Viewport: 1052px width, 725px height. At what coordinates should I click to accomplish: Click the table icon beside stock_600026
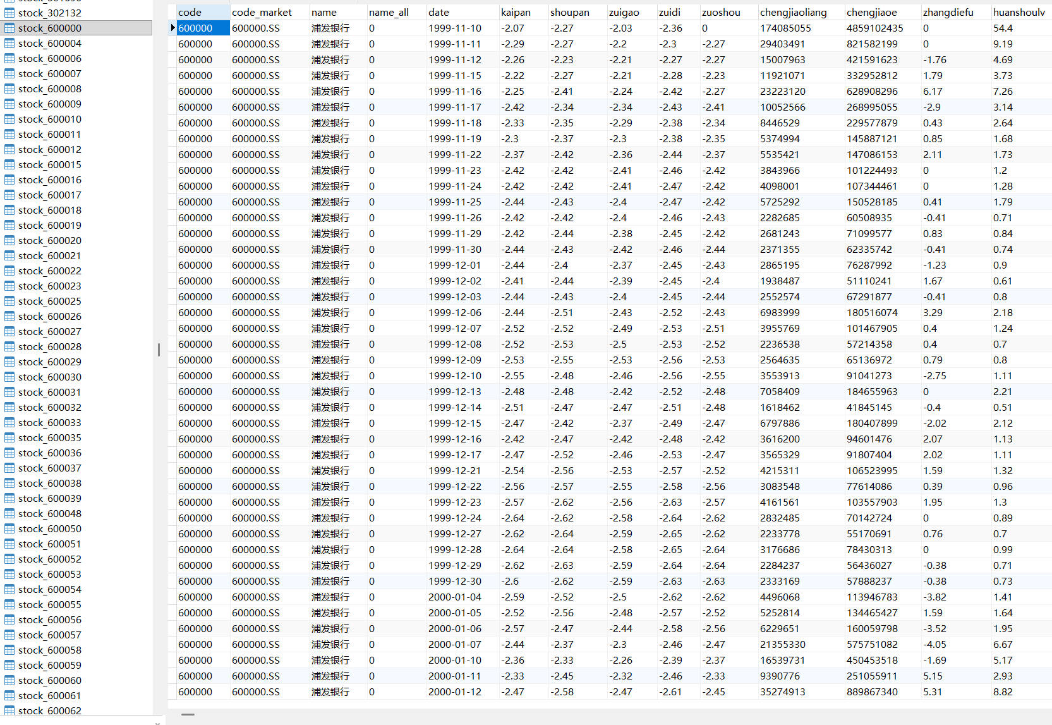(x=9, y=316)
